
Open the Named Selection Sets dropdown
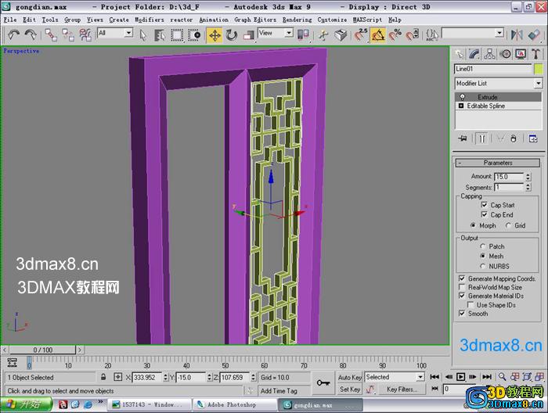(x=499, y=33)
